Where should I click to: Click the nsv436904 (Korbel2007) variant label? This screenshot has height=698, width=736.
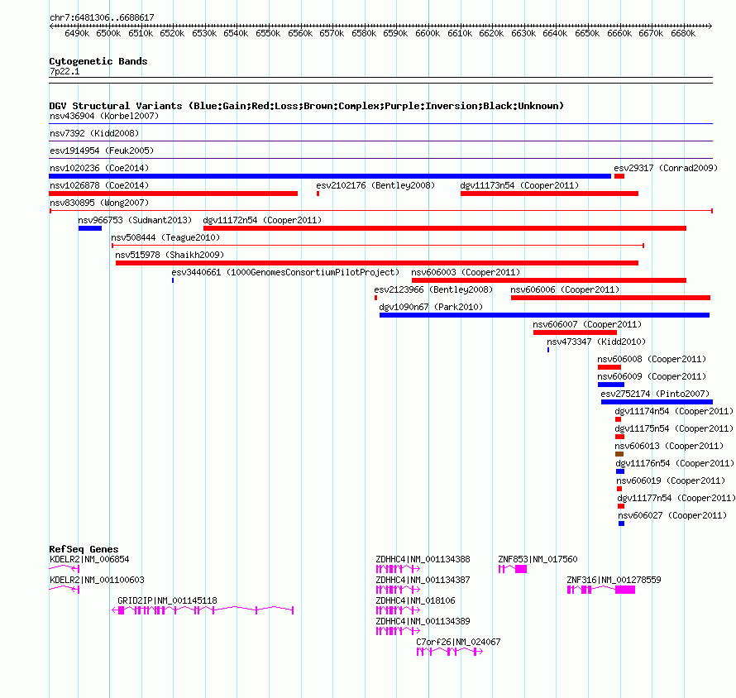[x=104, y=116]
